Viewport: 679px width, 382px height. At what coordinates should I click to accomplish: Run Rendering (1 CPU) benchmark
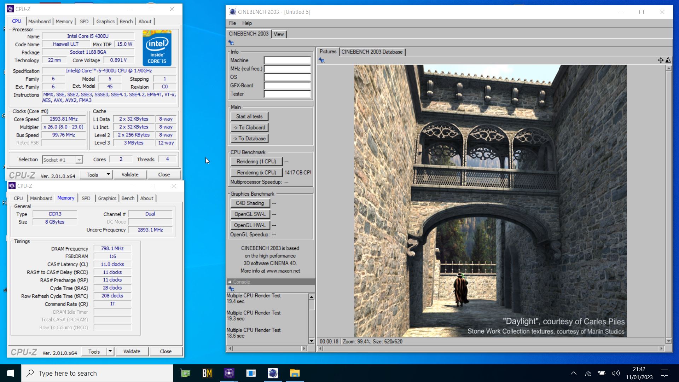coord(256,161)
